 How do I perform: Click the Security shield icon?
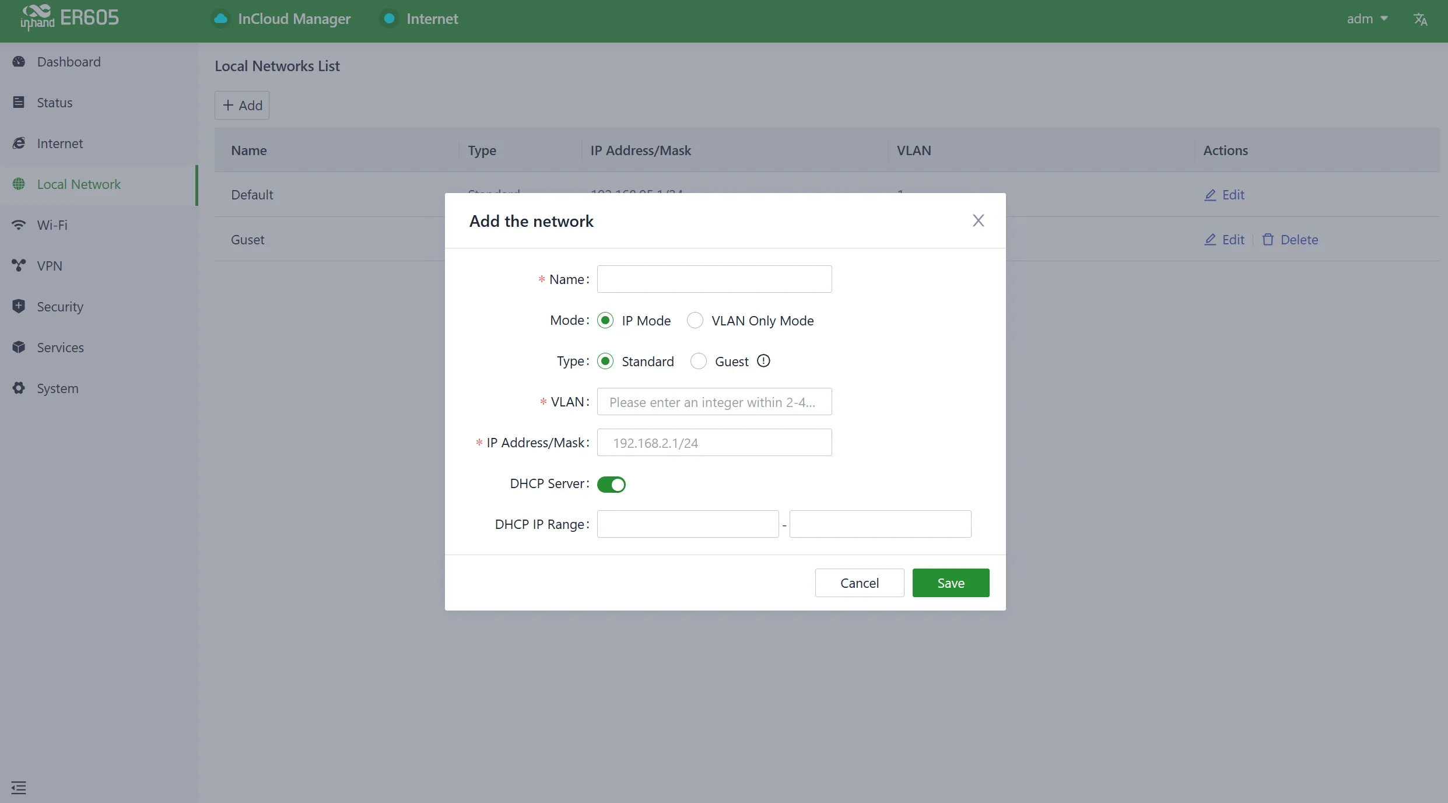pyautogui.click(x=19, y=307)
